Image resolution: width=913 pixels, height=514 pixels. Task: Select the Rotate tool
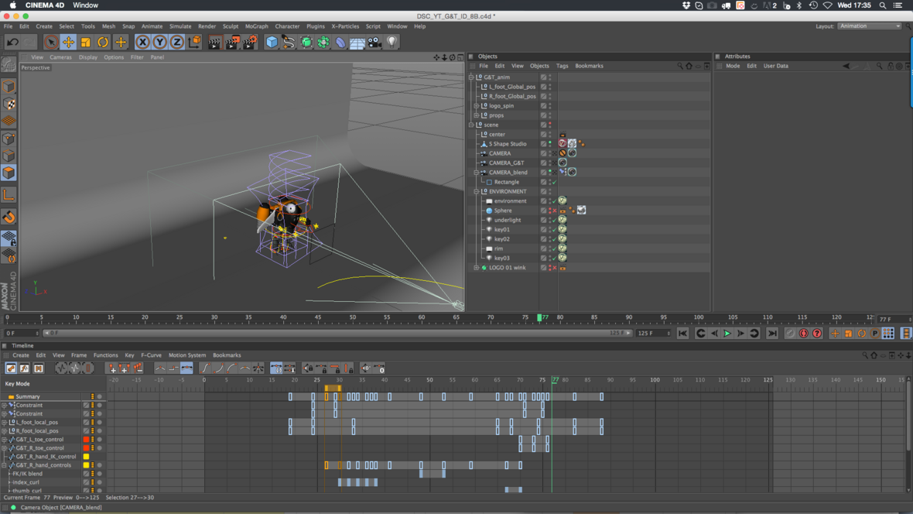(x=103, y=43)
